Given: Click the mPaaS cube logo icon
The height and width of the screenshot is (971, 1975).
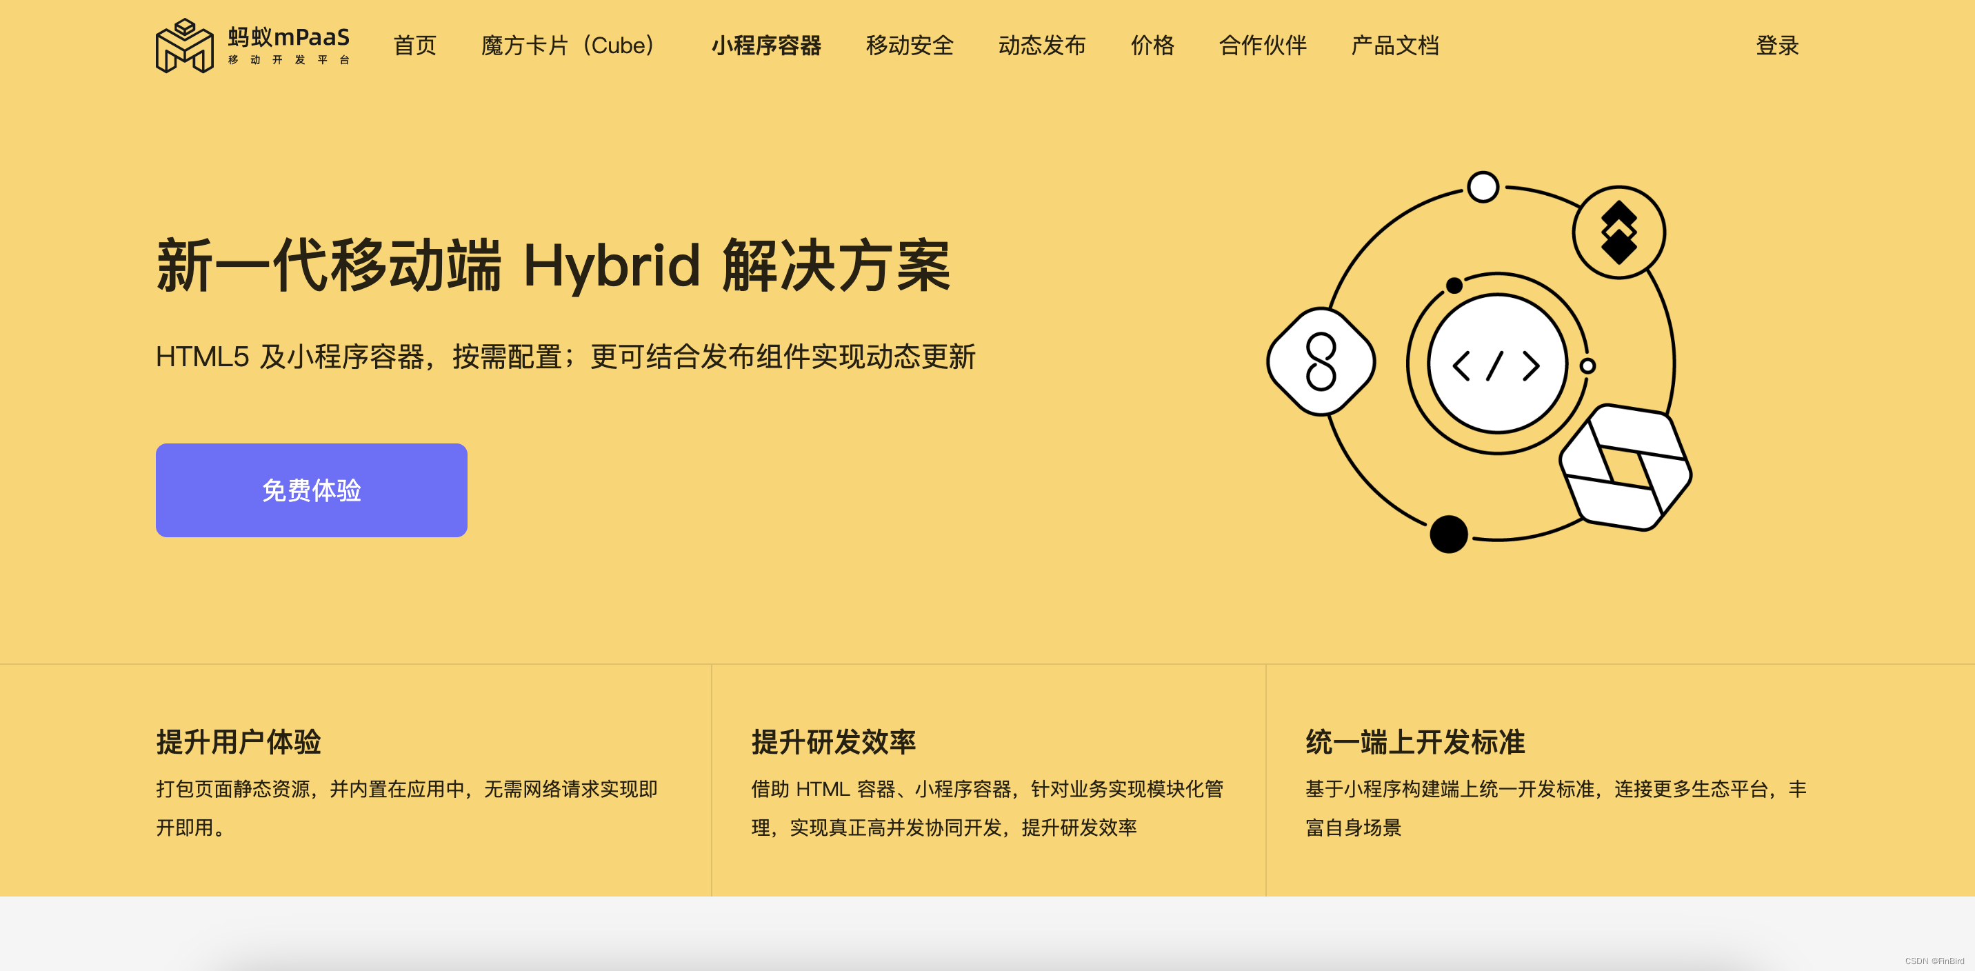Looking at the screenshot, I should coord(184,46).
